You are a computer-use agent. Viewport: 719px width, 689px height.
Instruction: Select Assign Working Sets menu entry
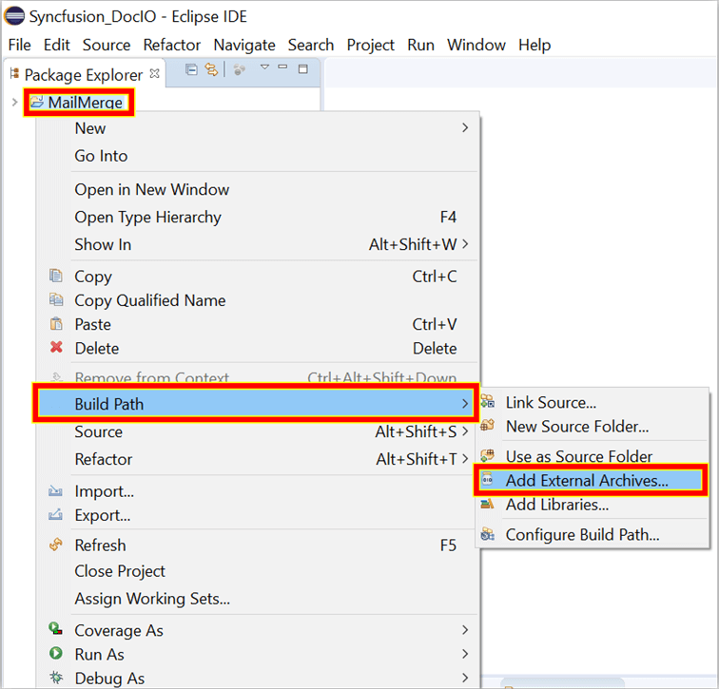point(152,599)
